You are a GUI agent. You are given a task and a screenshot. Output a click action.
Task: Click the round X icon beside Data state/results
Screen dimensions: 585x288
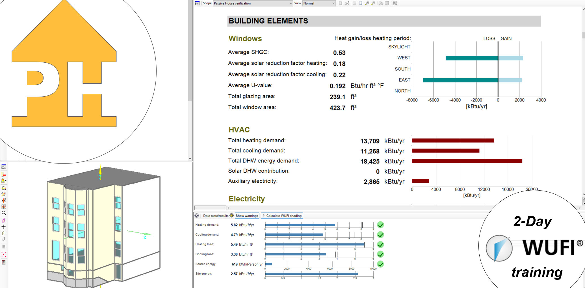(x=197, y=215)
